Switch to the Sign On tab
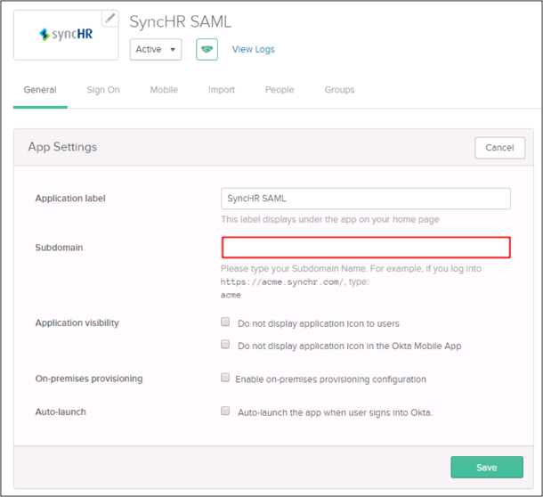The width and height of the screenshot is (543, 497). [x=103, y=90]
